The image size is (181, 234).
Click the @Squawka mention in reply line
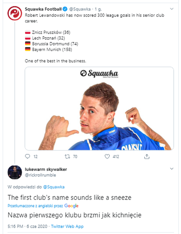pyautogui.click(x=54, y=187)
